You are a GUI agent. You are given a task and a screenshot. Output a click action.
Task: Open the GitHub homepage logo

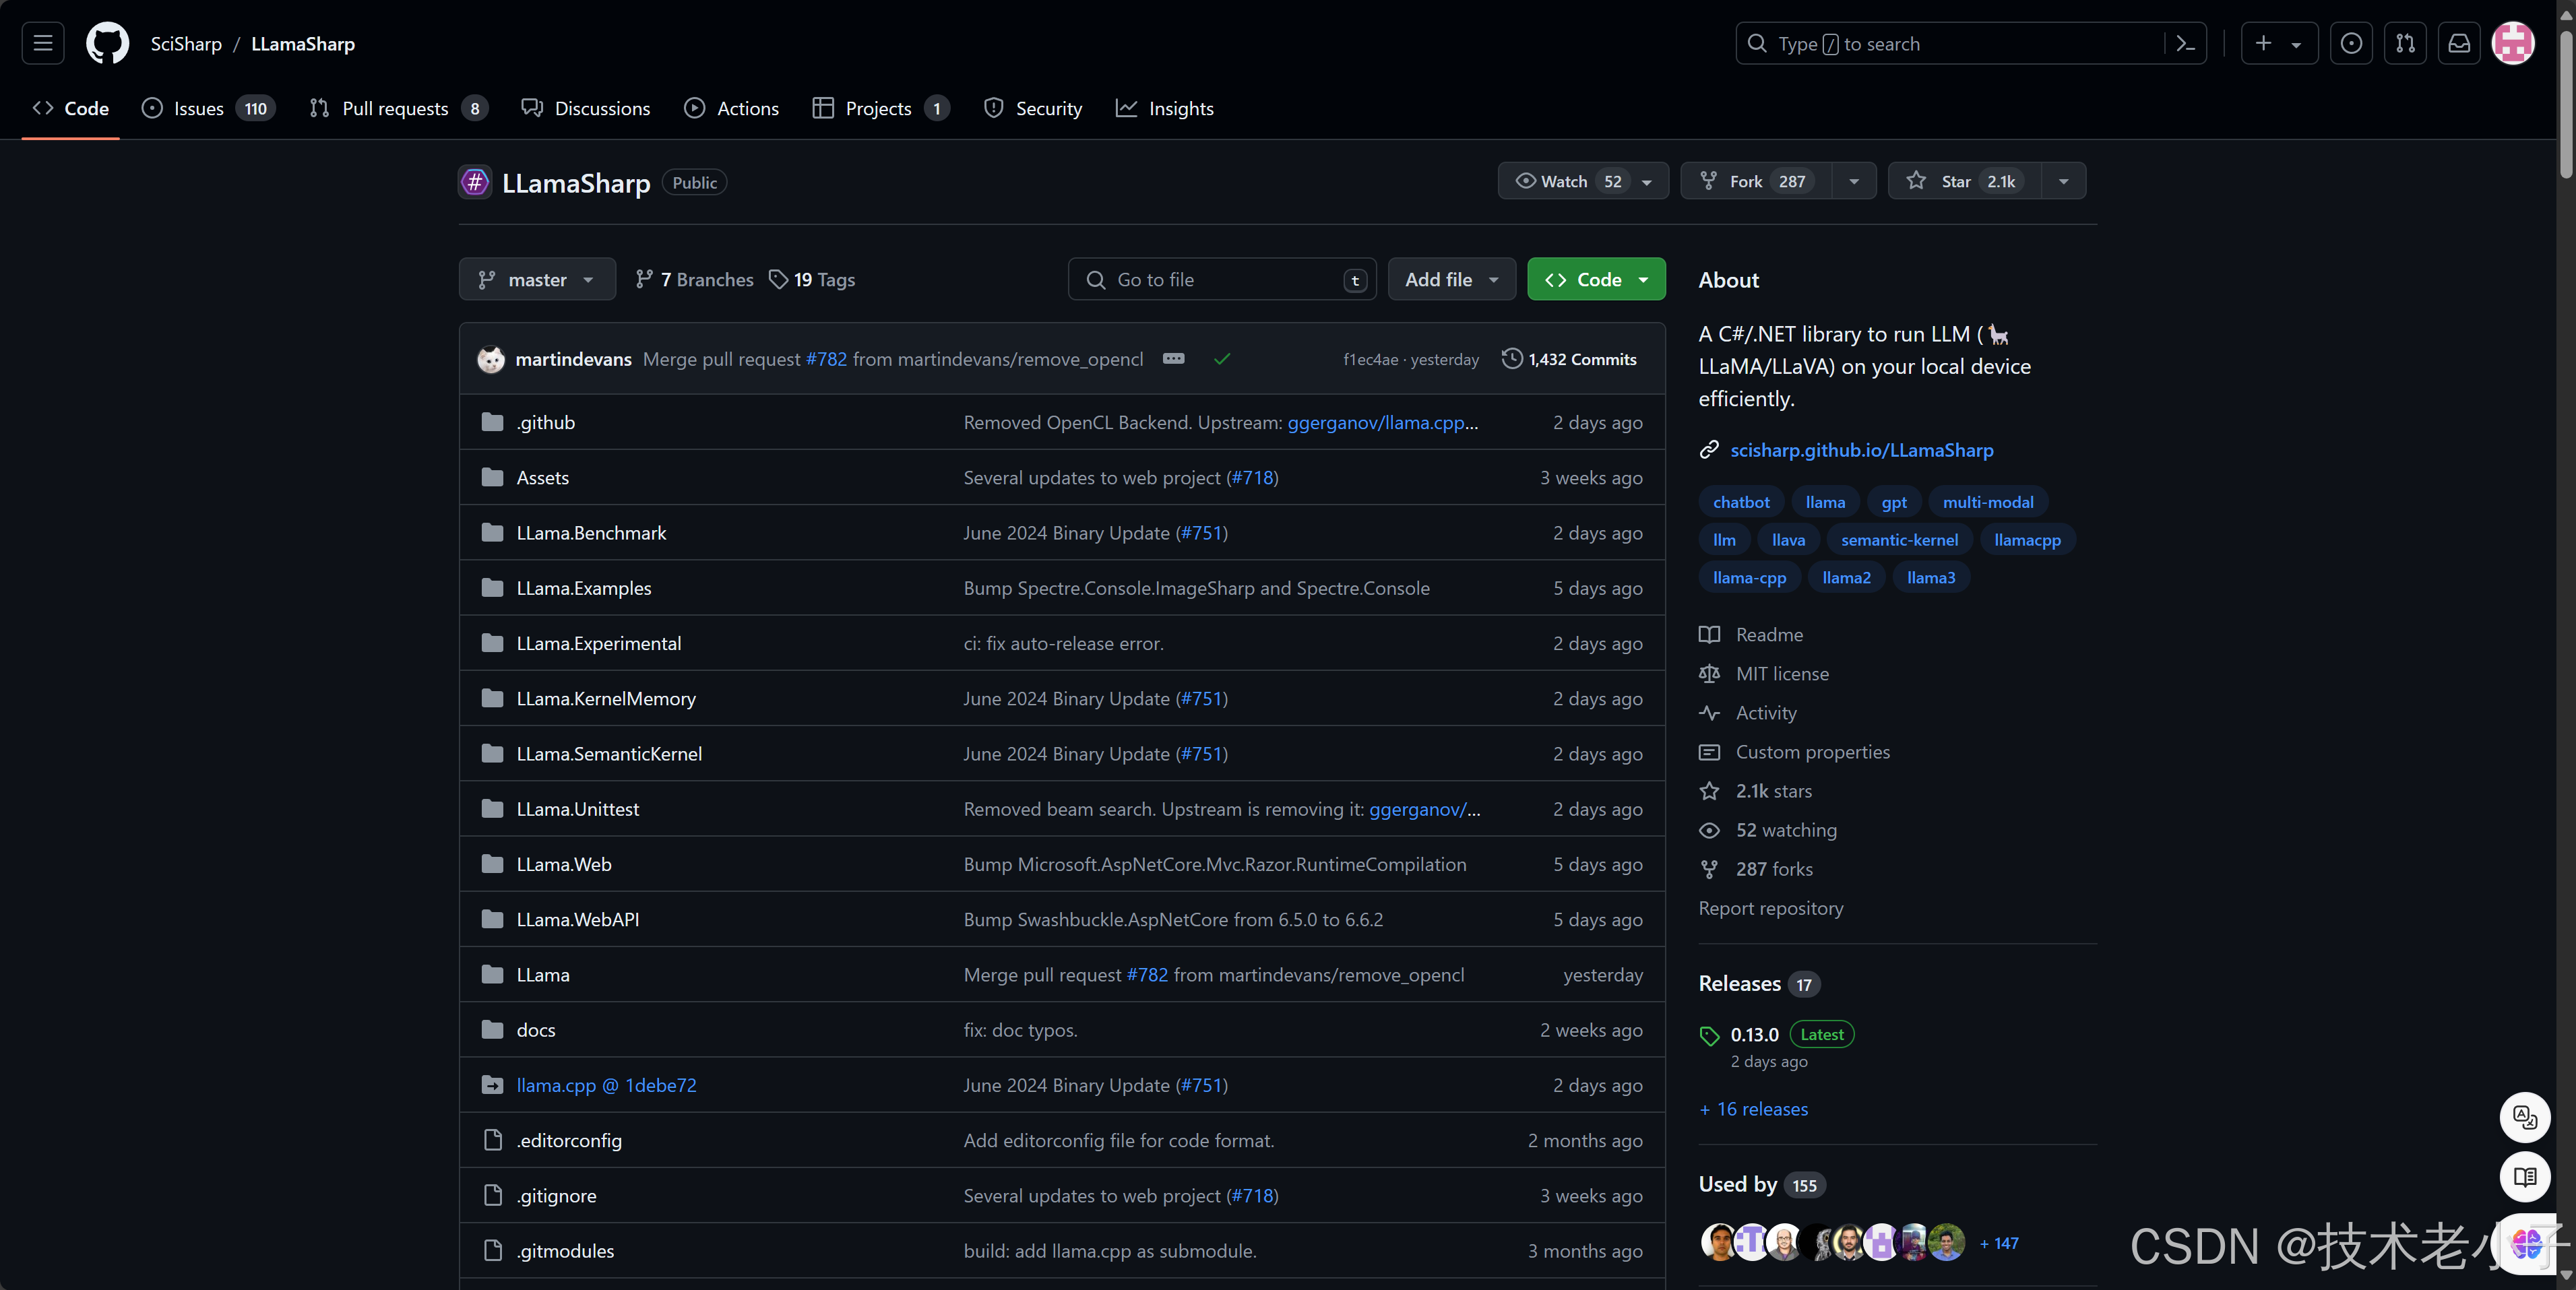pyautogui.click(x=107, y=43)
